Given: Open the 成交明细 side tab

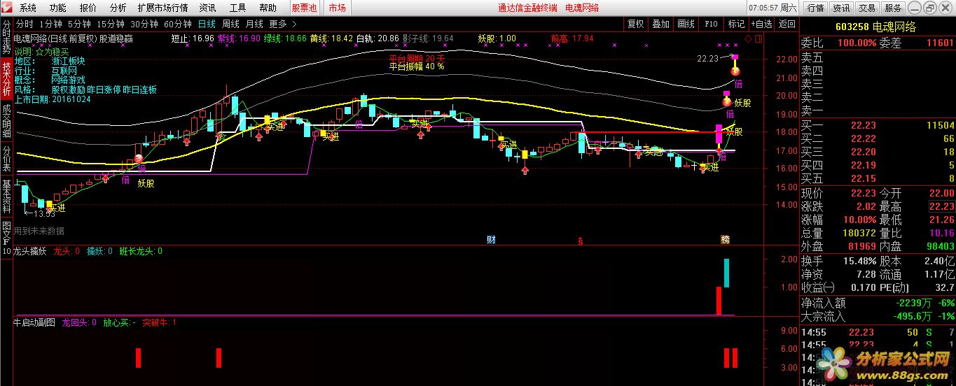Looking at the screenshot, I should coord(6,122).
